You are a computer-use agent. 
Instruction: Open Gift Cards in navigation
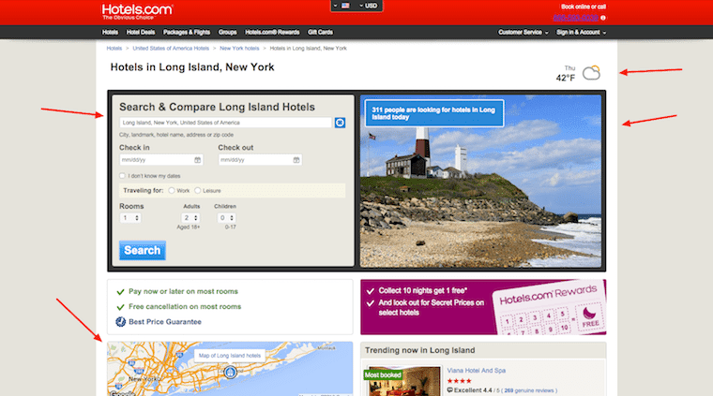pos(320,32)
